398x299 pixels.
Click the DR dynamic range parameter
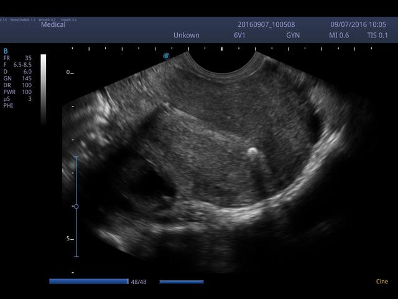(x=7, y=85)
